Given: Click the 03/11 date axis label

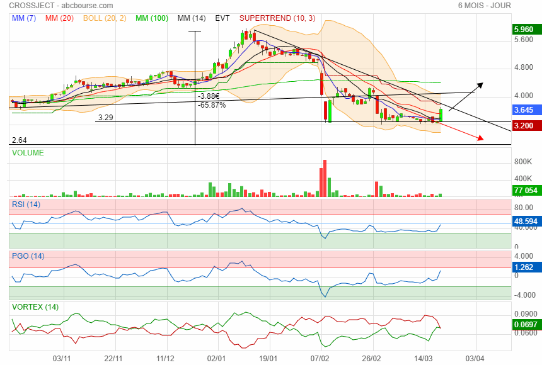Looking at the screenshot, I should 62,359.
